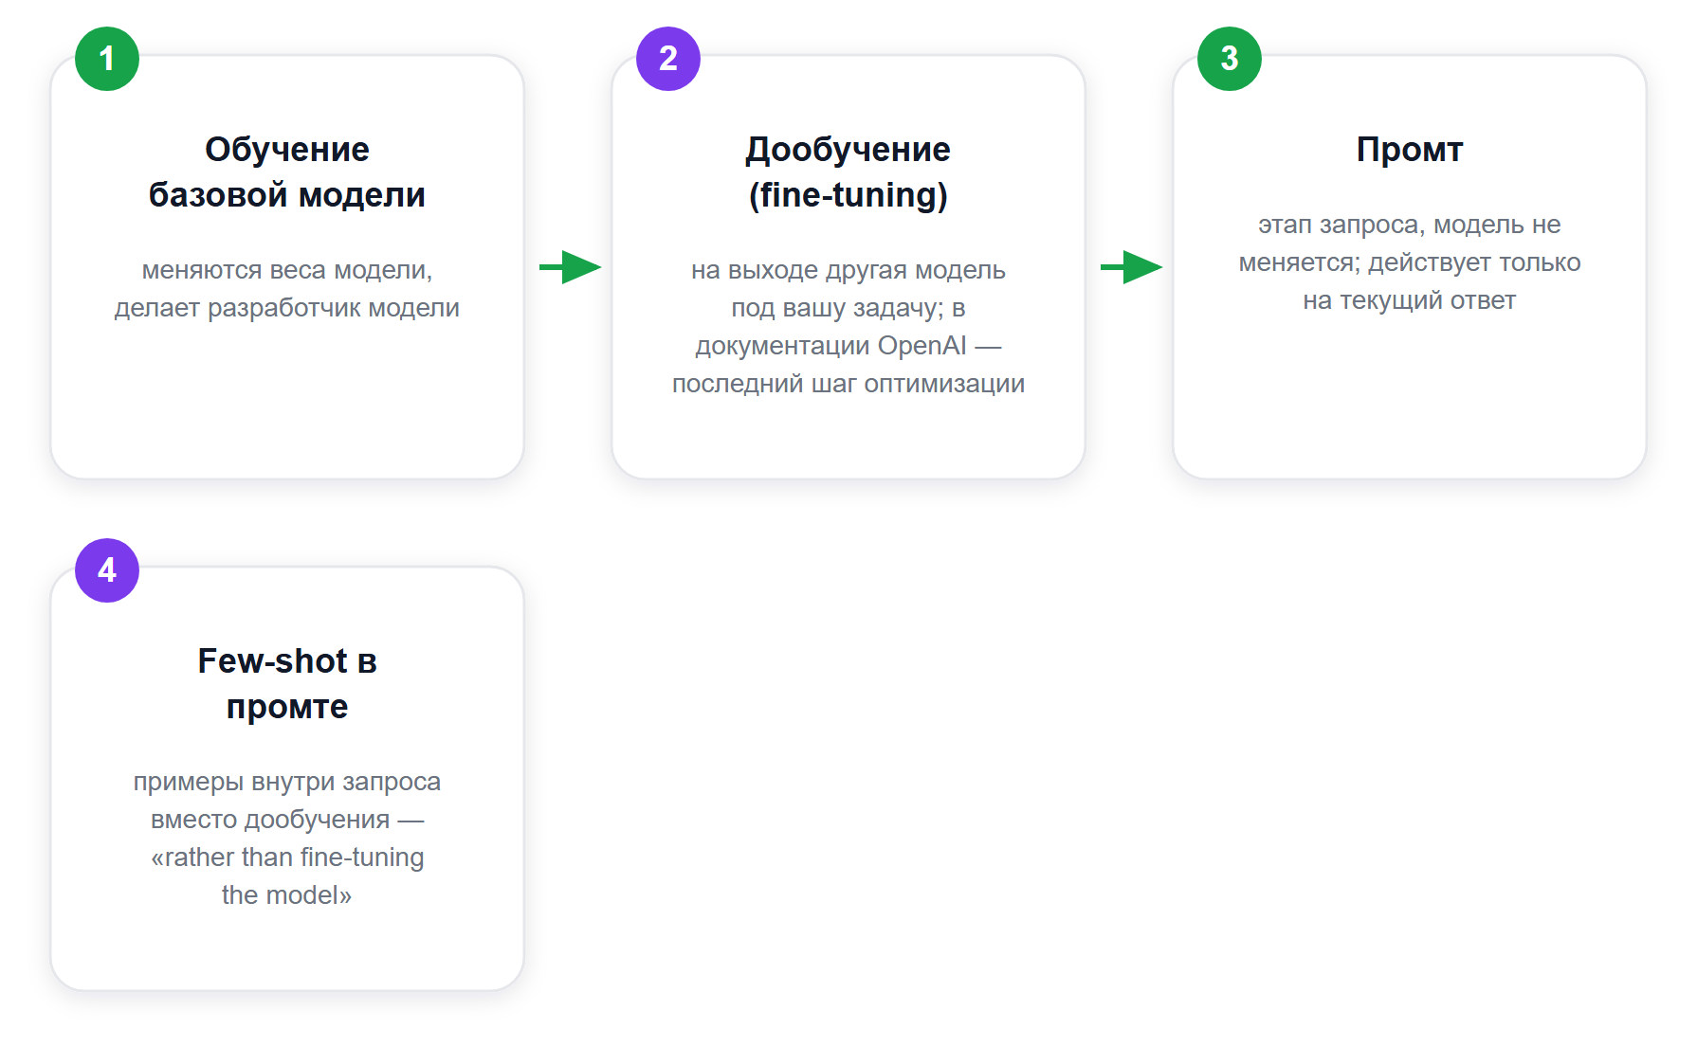Select the 'Дообучение (fine-tuning)' heading
The width and height of the screenshot is (1697, 1047).
(x=848, y=171)
